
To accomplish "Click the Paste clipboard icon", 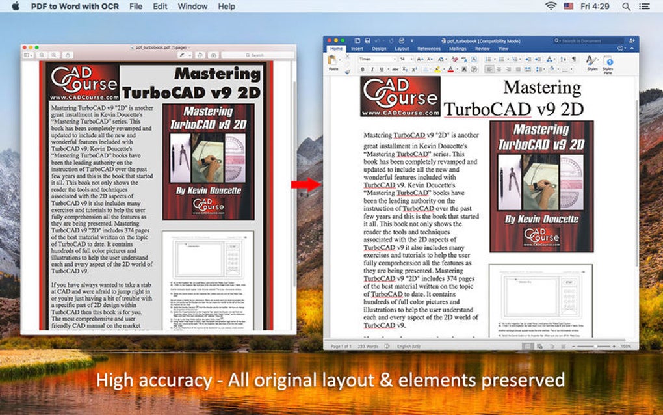I will 332,60.
